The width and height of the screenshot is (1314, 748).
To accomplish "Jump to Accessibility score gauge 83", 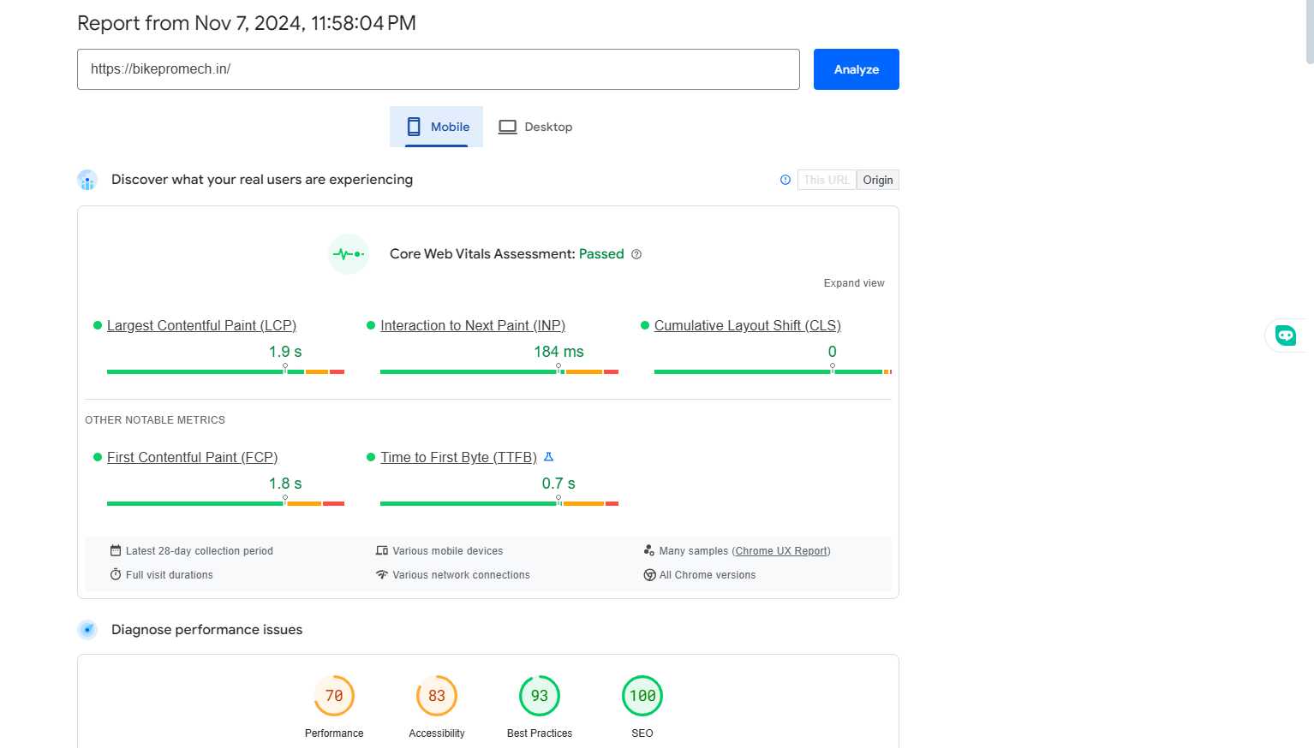I will (437, 696).
